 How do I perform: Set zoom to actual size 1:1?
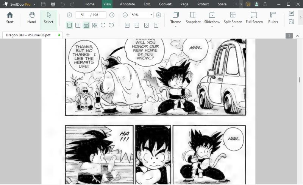coord(127,25)
